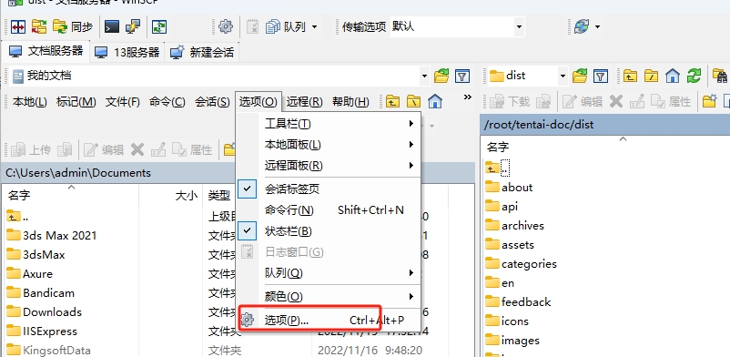730x357 pixels.
Task: Go to remote home directory icon
Action: (673, 76)
